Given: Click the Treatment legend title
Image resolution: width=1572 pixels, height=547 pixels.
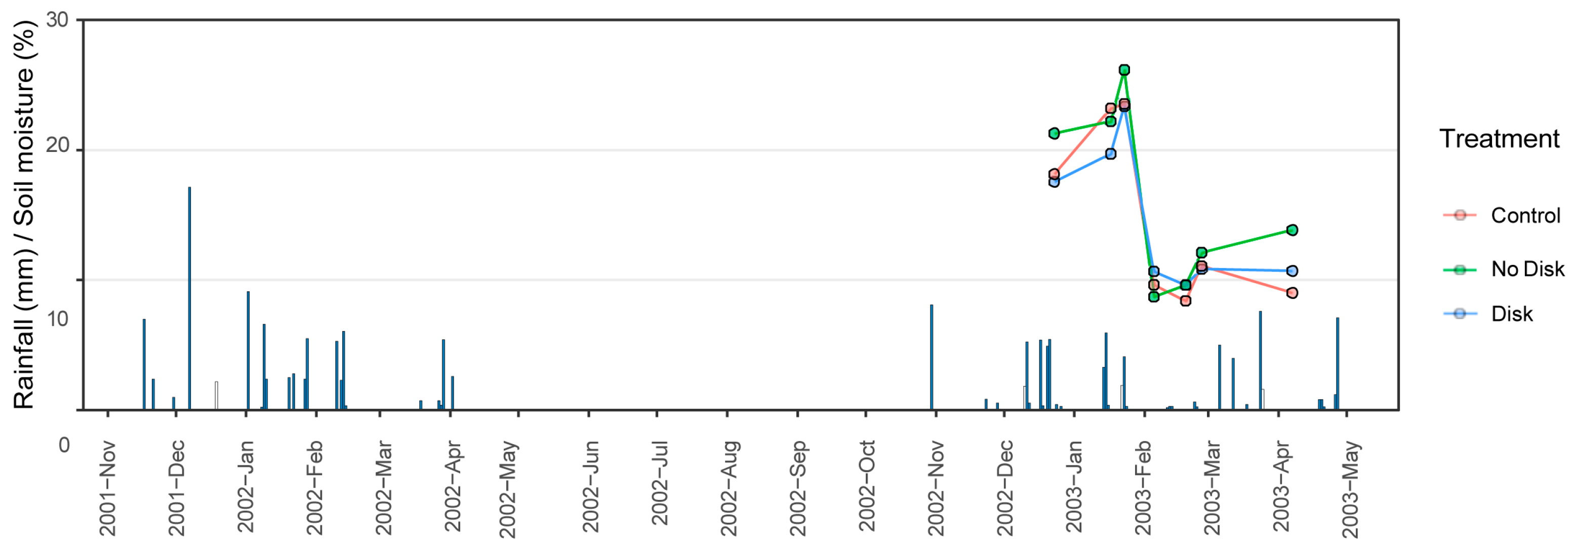Looking at the screenshot, I should [x=1500, y=139].
